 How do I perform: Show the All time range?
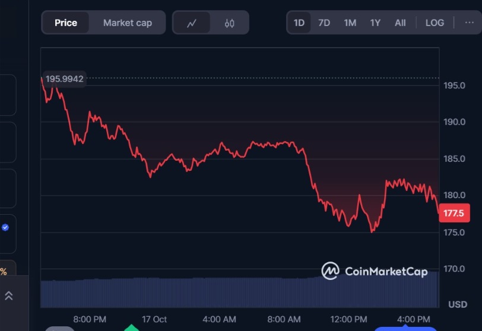point(400,23)
